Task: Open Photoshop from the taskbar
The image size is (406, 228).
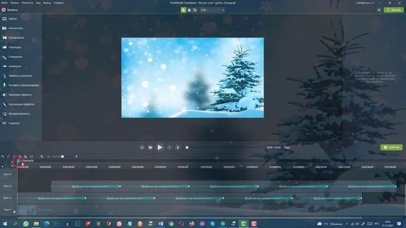Action: click(56, 224)
